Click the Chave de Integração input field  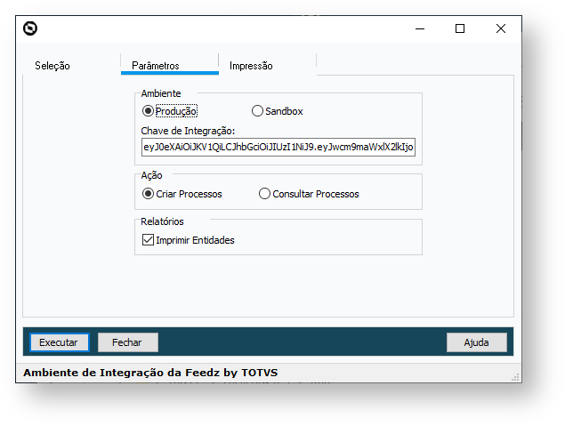[278, 147]
